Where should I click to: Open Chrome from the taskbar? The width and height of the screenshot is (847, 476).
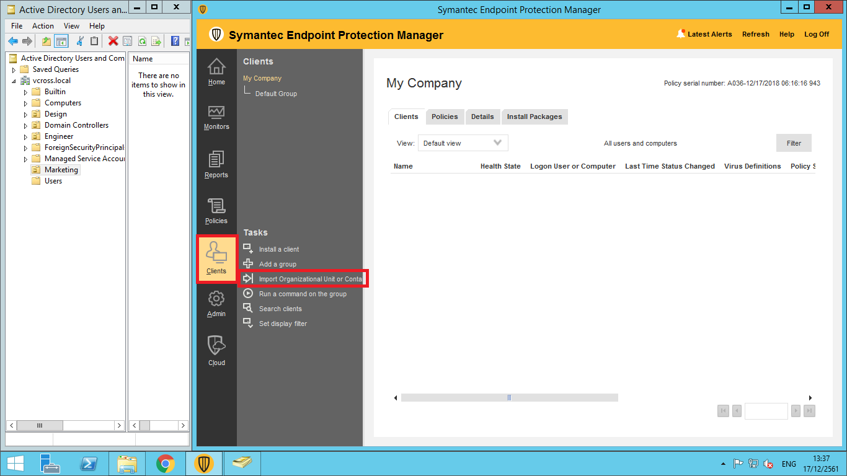(165, 464)
